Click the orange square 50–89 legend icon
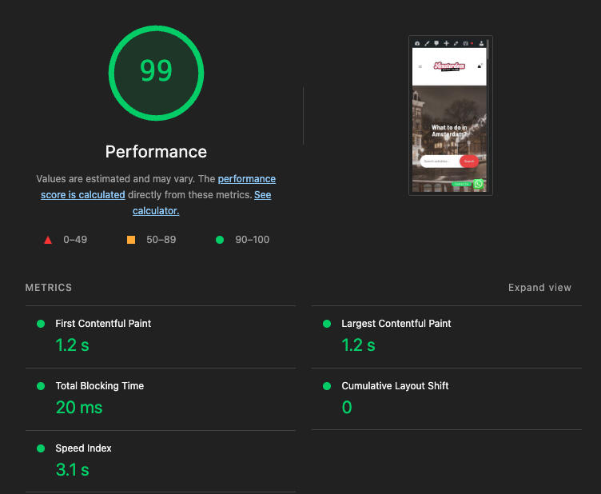Screen dimensions: 601x494 (131, 240)
